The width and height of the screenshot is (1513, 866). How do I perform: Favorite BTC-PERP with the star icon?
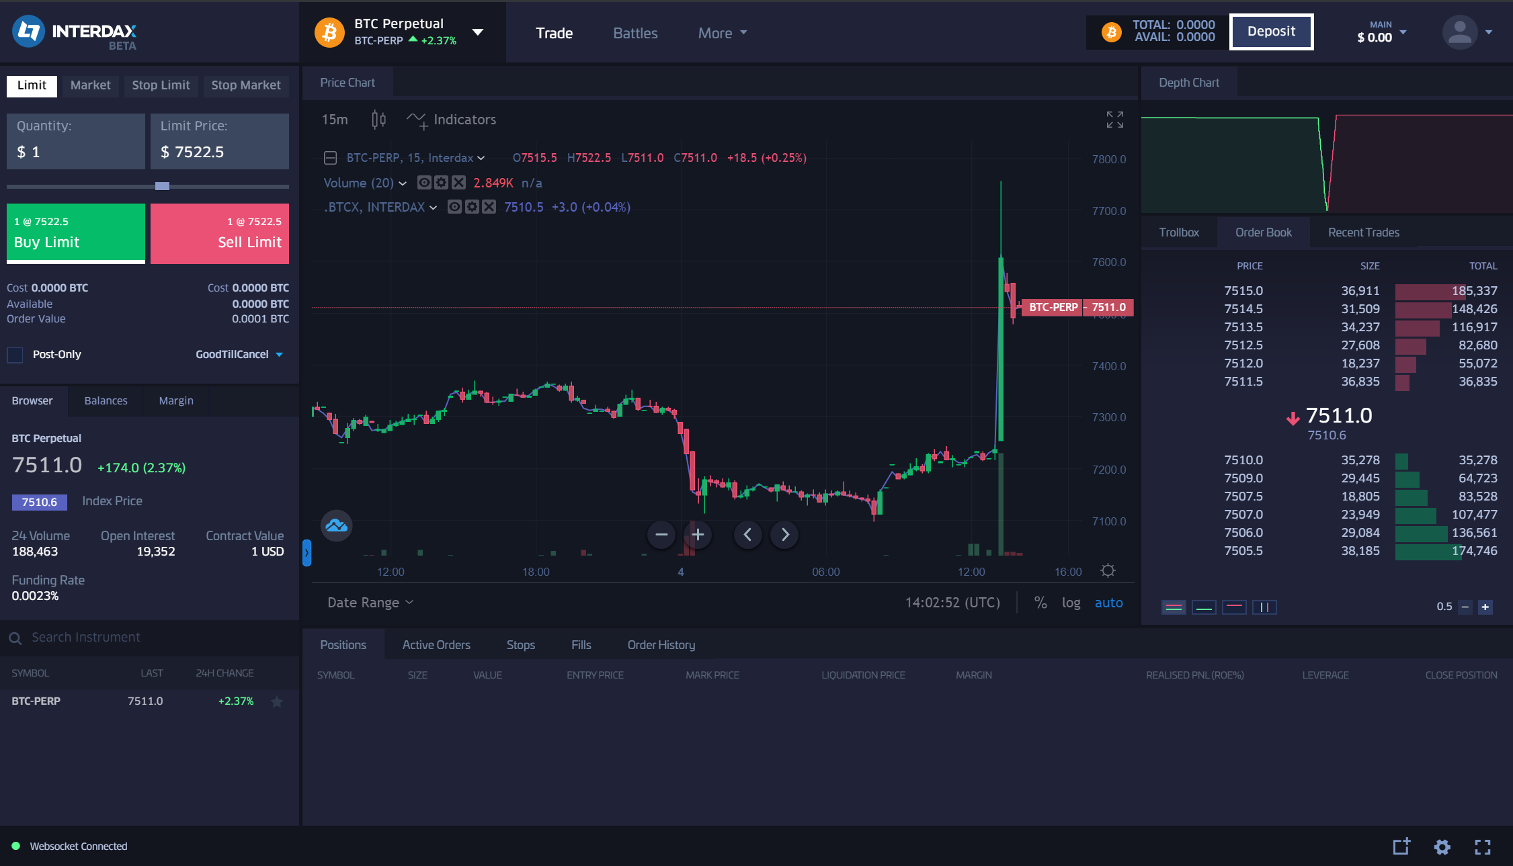pyautogui.click(x=276, y=702)
